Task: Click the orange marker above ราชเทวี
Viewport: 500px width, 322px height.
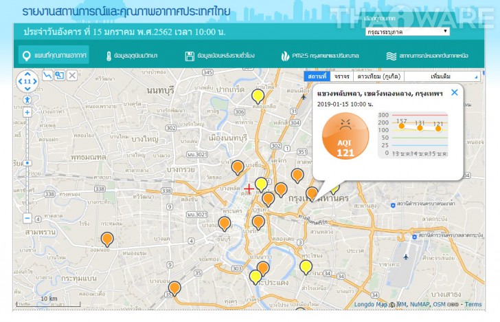Action: point(268,198)
